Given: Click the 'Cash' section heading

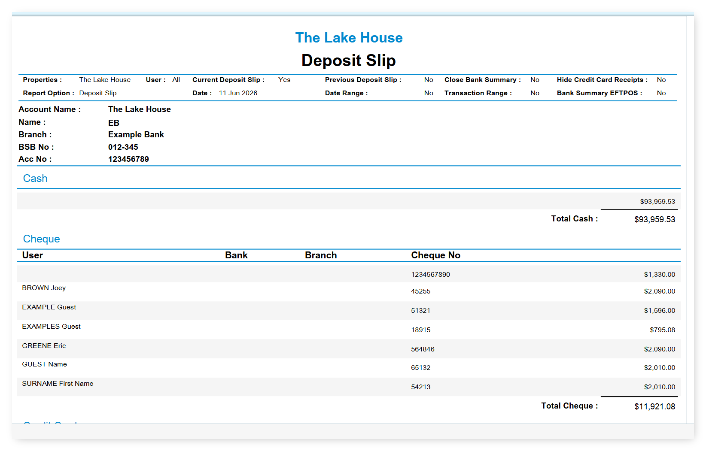Looking at the screenshot, I should coord(35,179).
